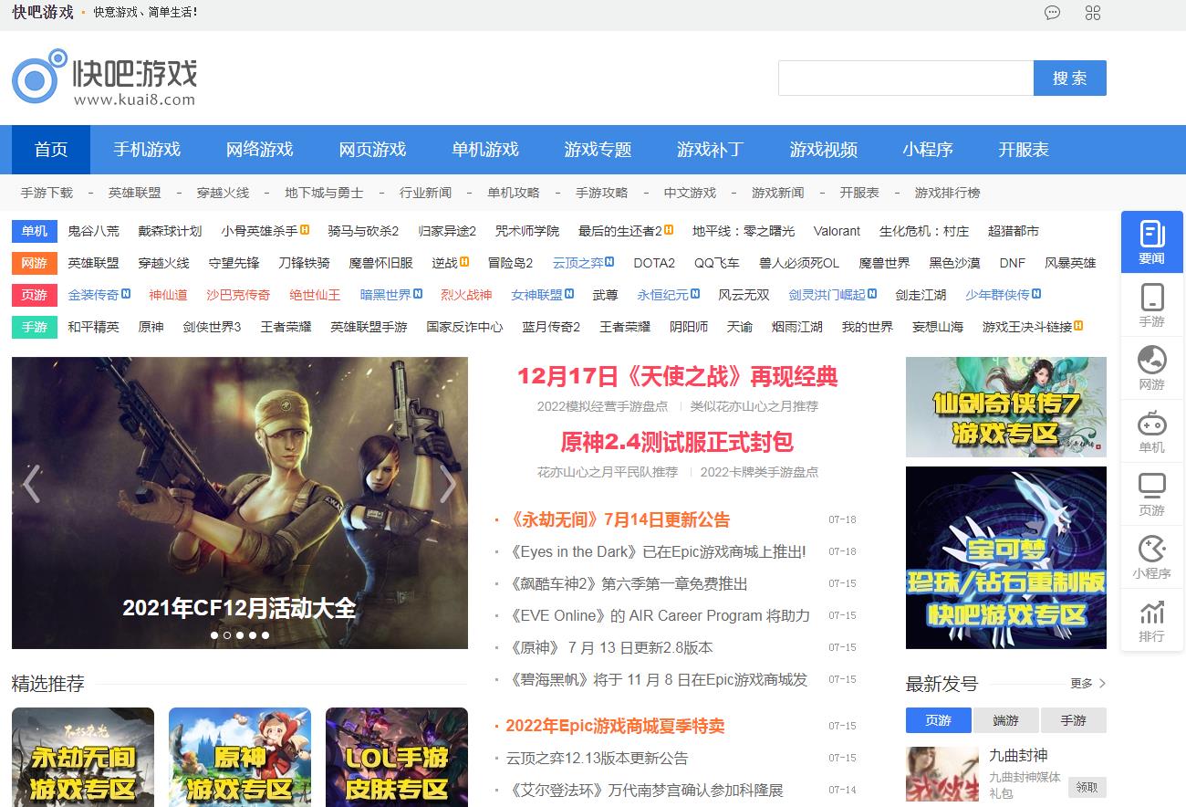The image size is (1186, 807).
Task: Click 2022卡牌类手游盘点 sub-link
Action: click(x=759, y=472)
